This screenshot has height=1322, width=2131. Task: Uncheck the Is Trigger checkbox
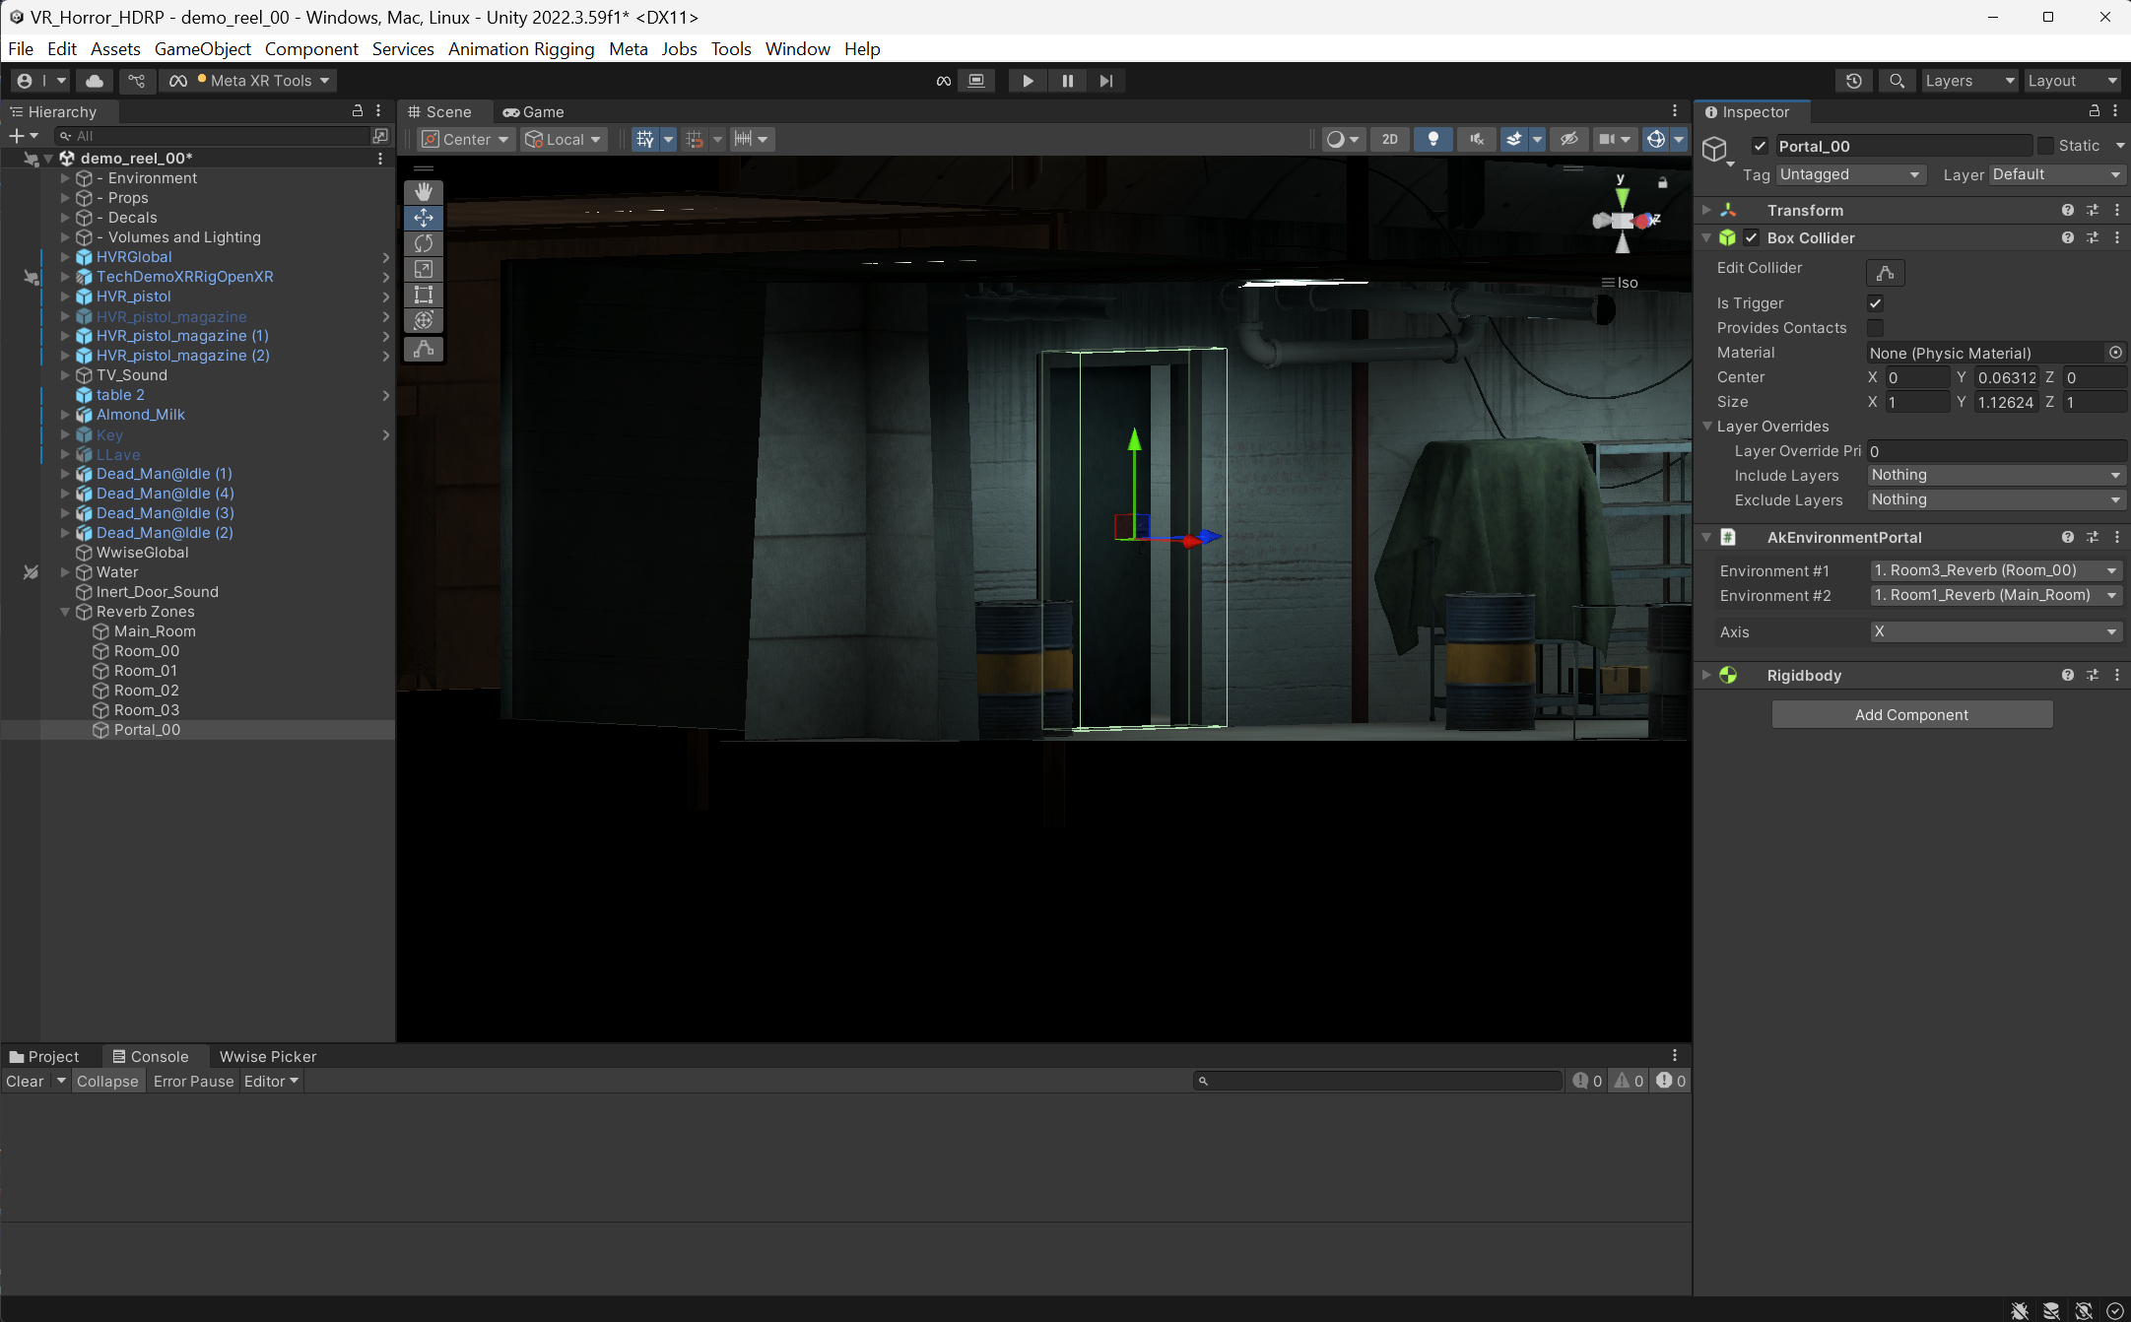(x=1875, y=303)
